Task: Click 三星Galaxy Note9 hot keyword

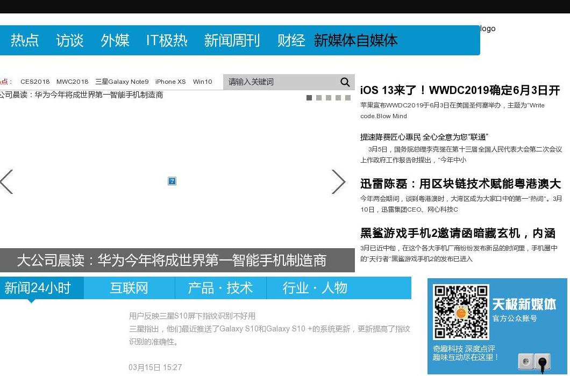Action: click(x=122, y=82)
